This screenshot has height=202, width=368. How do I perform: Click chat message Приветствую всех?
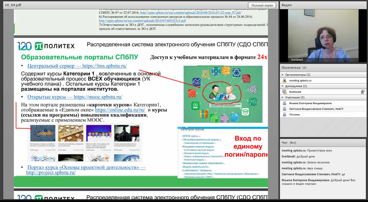tap(307, 150)
